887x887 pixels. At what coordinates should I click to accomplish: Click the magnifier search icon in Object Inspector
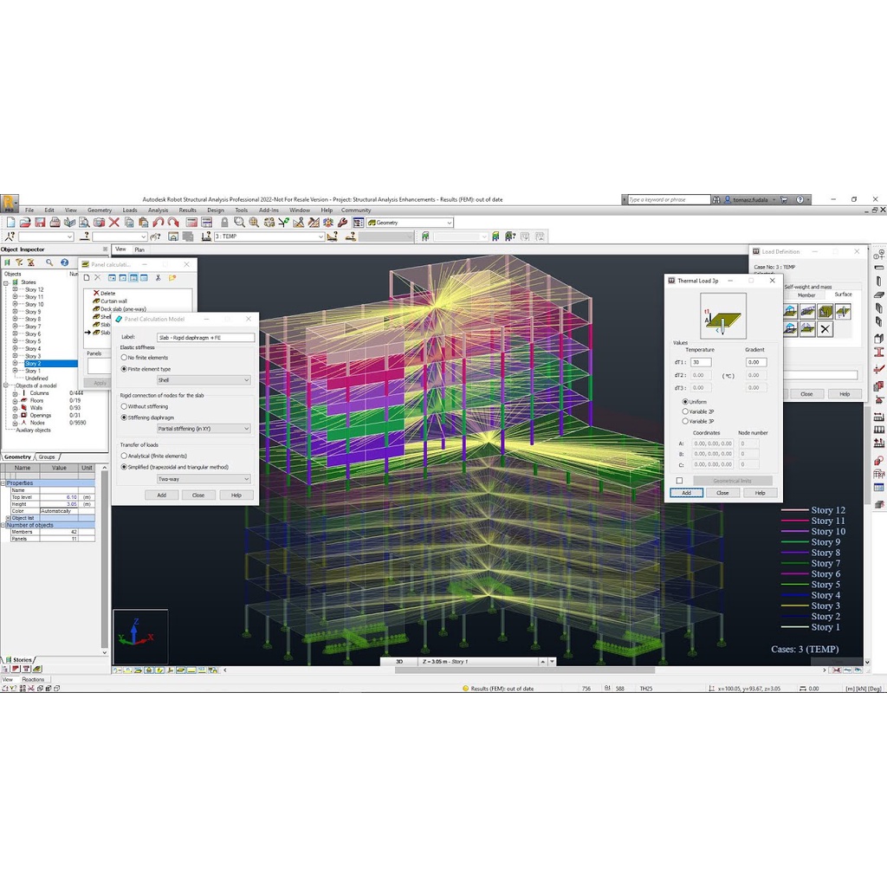(x=49, y=262)
